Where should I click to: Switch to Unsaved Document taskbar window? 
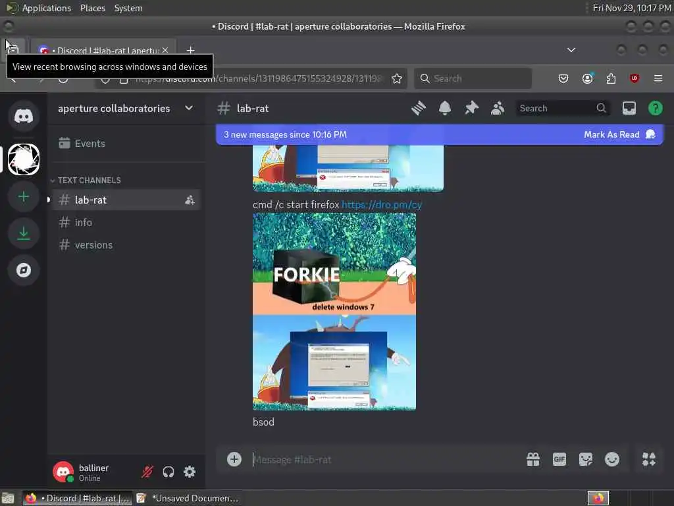[188, 498]
